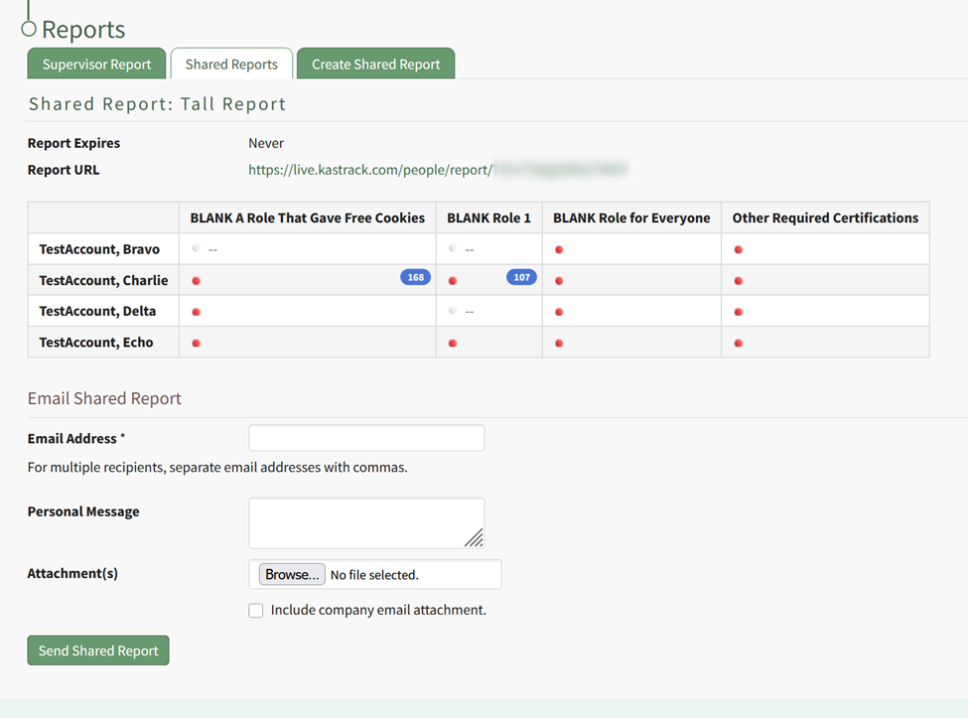The width and height of the screenshot is (968, 718).
Task: Click the Other Required Certifications column header
Action: click(x=825, y=217)
